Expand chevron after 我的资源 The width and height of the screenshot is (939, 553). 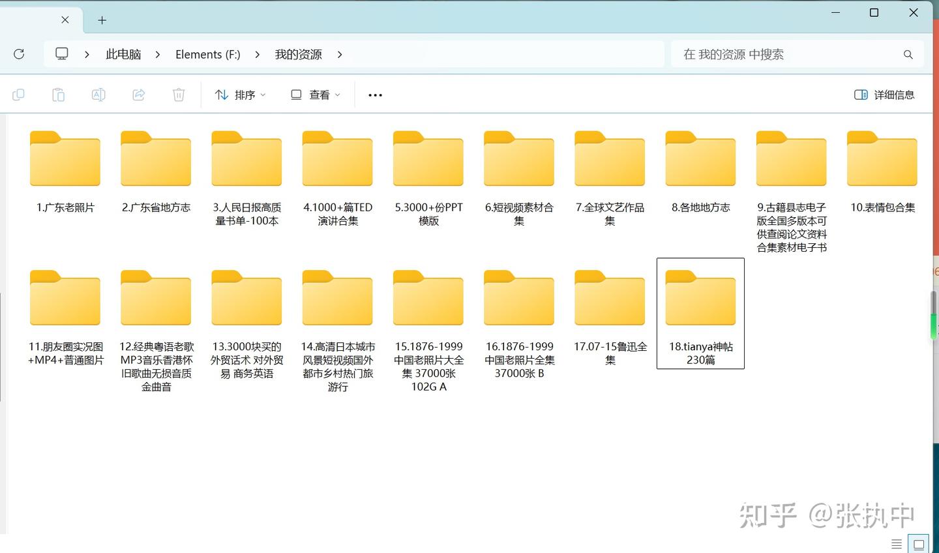[340, 55]
